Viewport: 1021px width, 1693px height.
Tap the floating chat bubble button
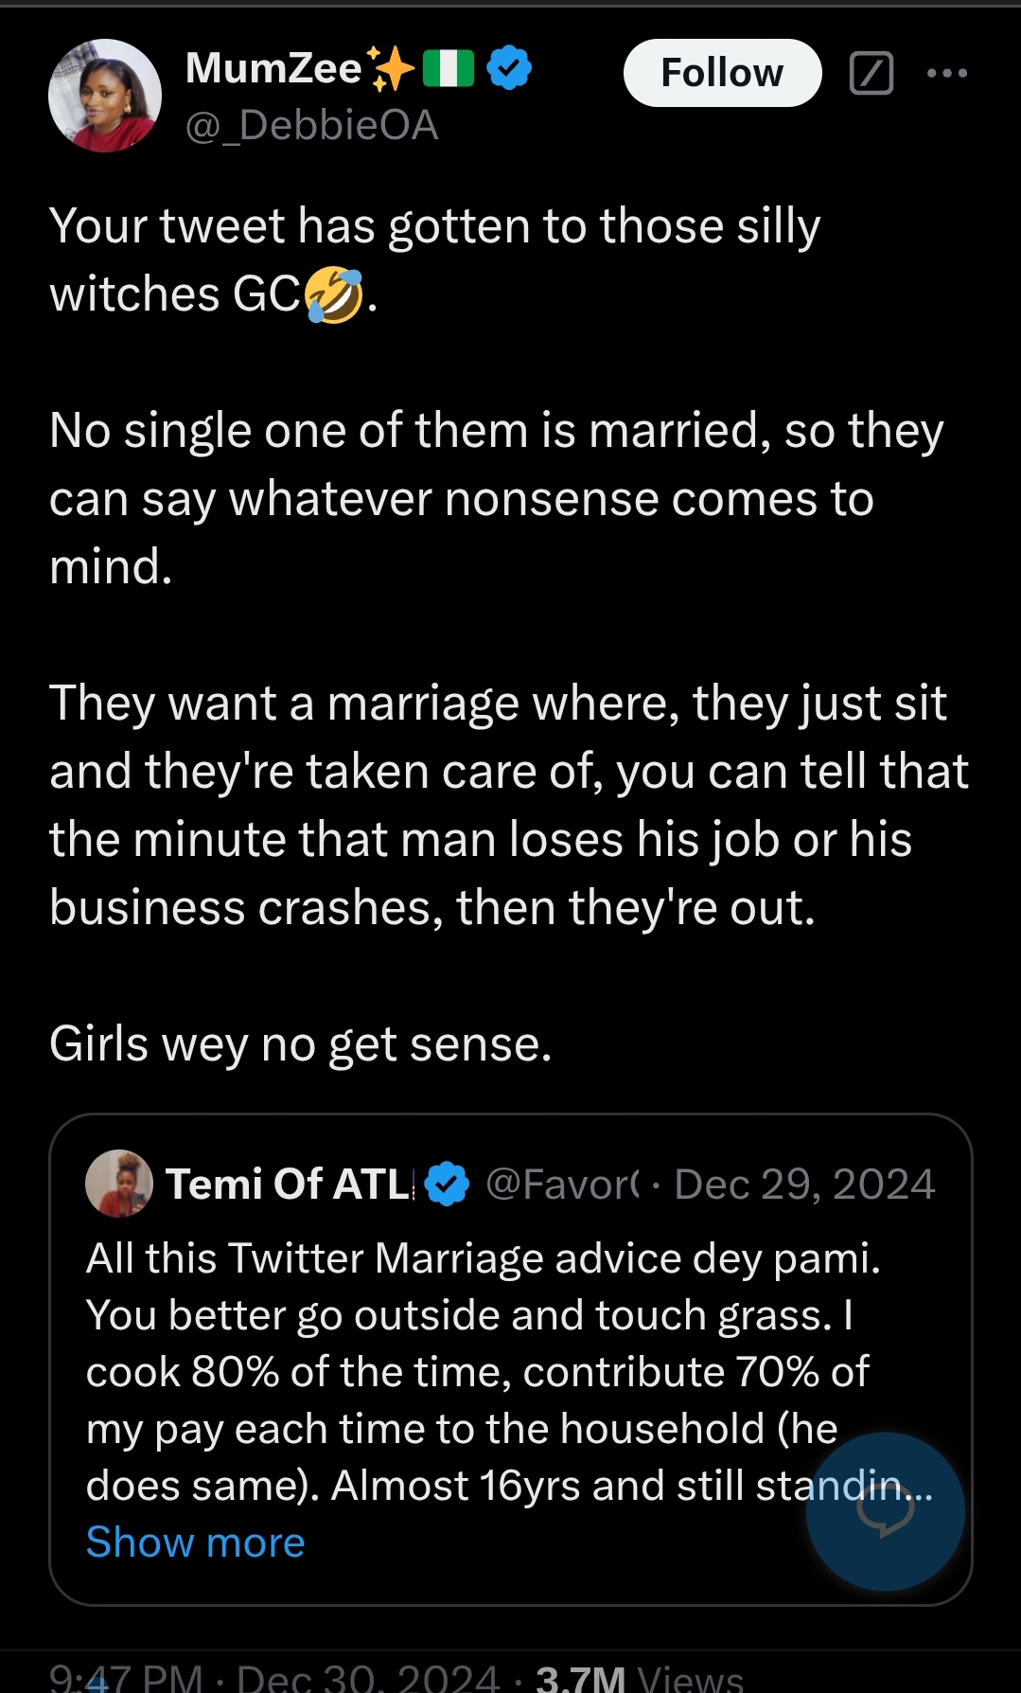coord(885,1511)
